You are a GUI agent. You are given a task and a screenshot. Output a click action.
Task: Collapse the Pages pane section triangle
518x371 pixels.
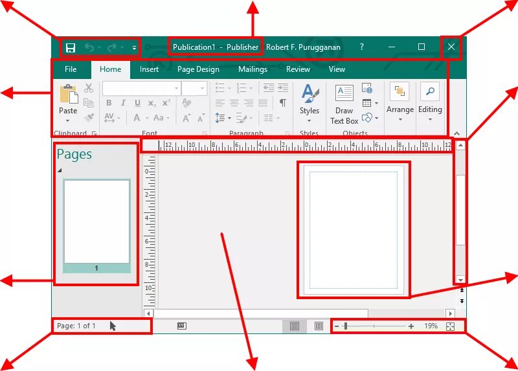coord(60,170)
